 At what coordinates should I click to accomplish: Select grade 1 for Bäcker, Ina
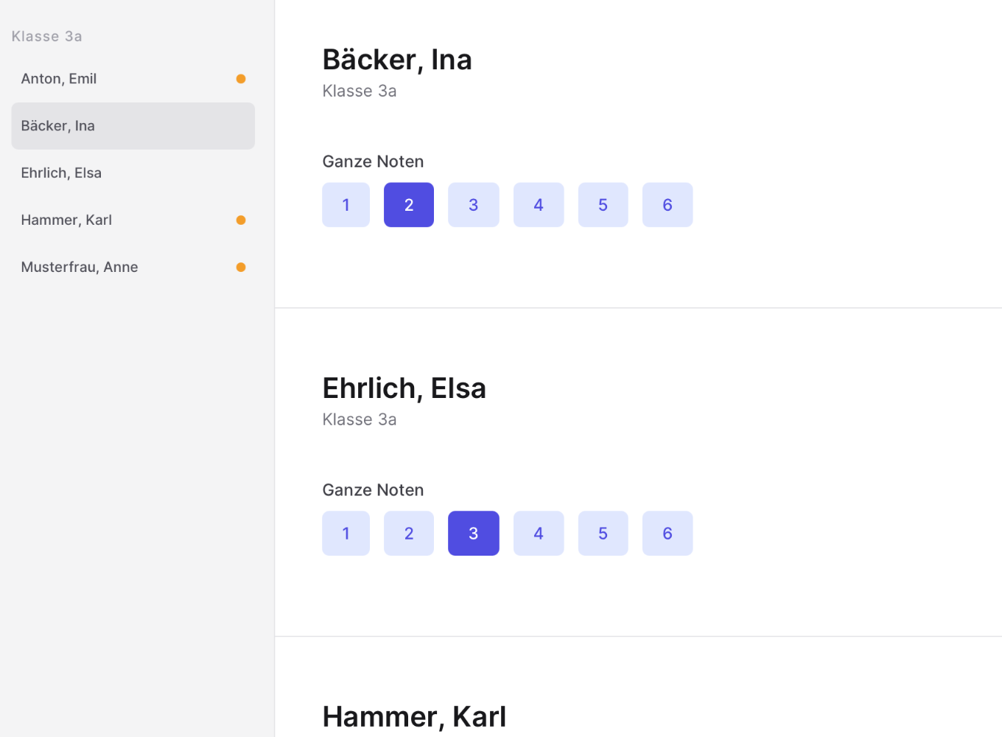[x=346, y=205]
